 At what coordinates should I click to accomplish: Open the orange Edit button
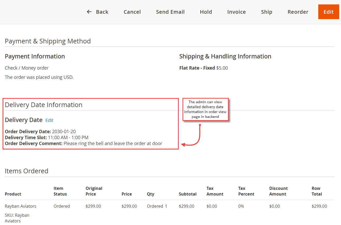[x=328, y=12]
